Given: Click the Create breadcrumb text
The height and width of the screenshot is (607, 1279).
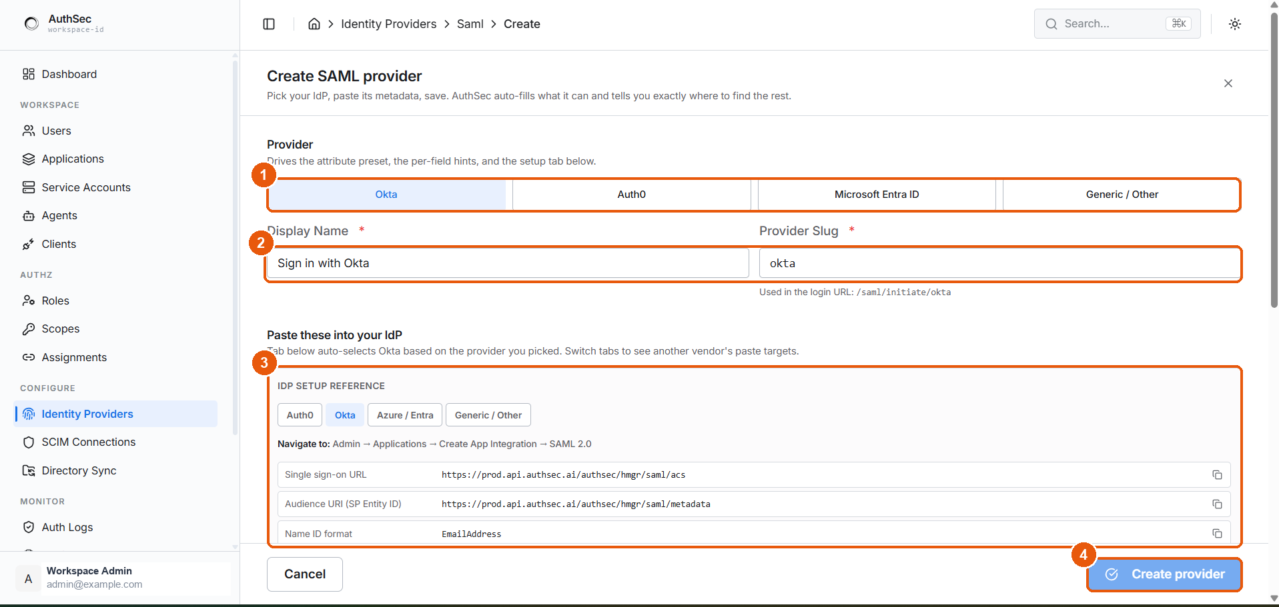Looking at the screenshot, I should point(522,24).
